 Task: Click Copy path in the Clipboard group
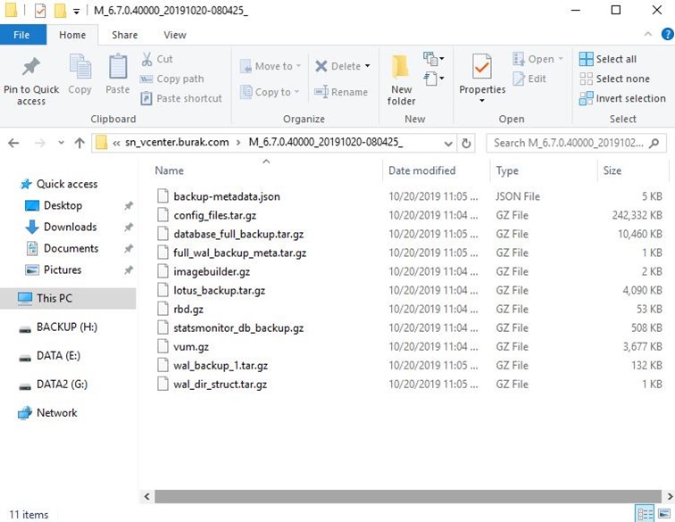point(171,79)
